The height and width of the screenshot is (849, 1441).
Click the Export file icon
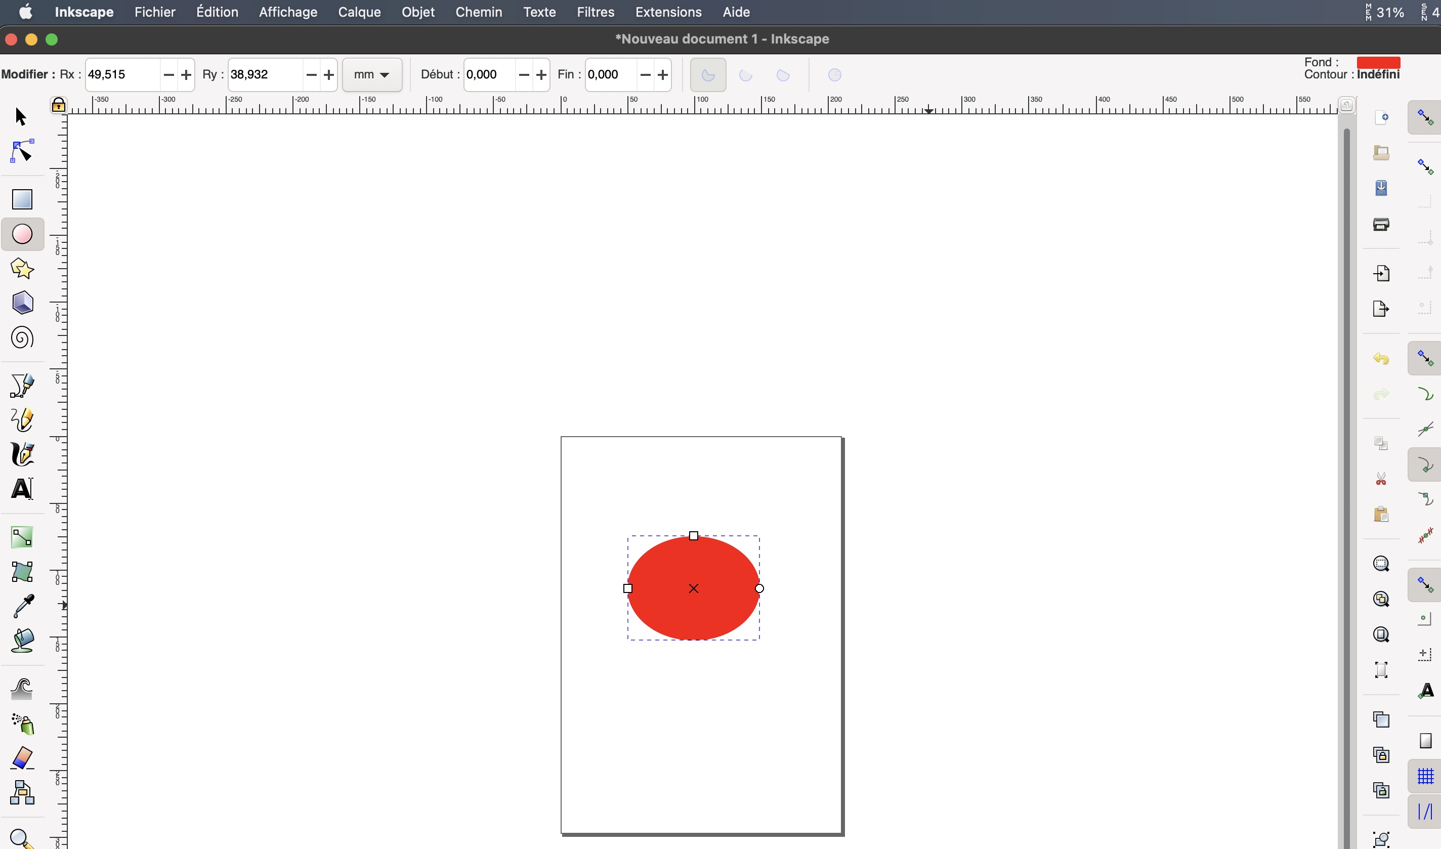[x=1381, y=309]
